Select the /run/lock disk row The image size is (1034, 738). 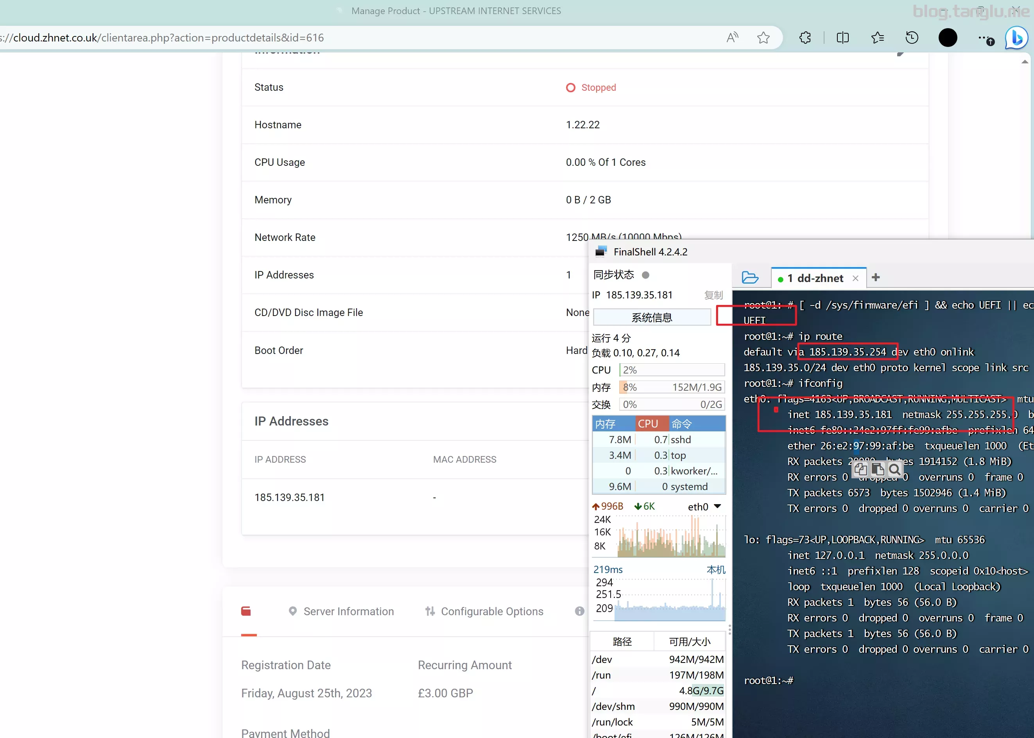pos(658,722)
